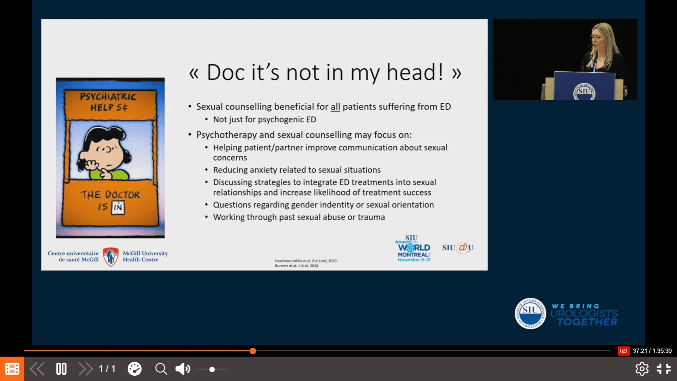677x381 pixels.
Task: Click the 1 / 1 slide counter
Action: (107, 369)
